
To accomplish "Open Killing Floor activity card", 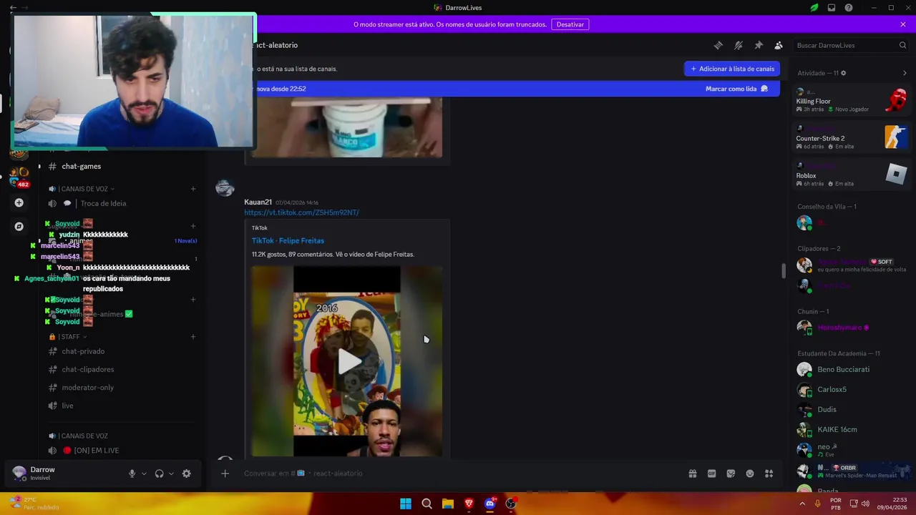I will (851, 101).
